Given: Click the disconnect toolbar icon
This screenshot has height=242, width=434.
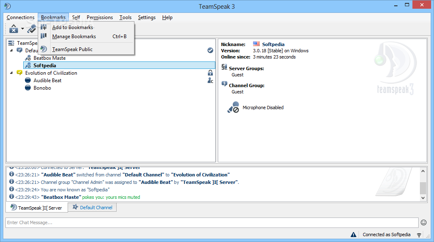Looking at the screenshot, I should pyautogui.click(x=14, y=29).
